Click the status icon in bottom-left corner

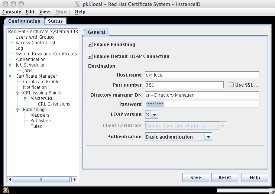6,190
